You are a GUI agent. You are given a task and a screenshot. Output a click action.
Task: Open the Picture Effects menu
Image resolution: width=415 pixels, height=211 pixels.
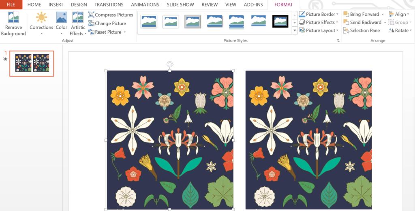[x=319, y=22]
